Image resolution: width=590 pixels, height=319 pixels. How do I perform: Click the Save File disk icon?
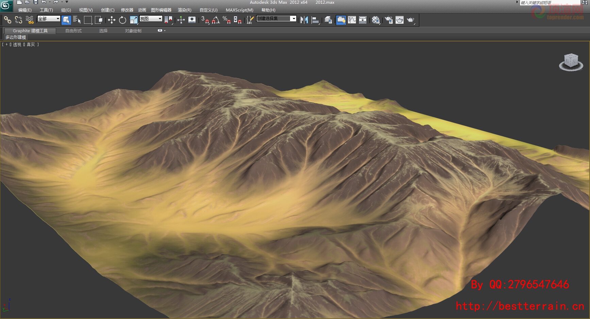(36, 2)
